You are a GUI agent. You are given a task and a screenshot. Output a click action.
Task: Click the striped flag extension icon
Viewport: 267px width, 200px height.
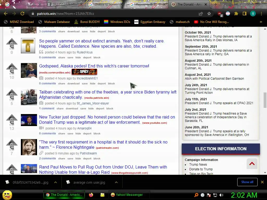228,14
